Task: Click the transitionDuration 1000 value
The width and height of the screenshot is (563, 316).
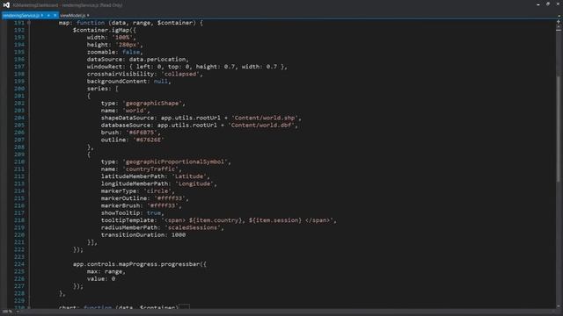Action: coord(179,235)
